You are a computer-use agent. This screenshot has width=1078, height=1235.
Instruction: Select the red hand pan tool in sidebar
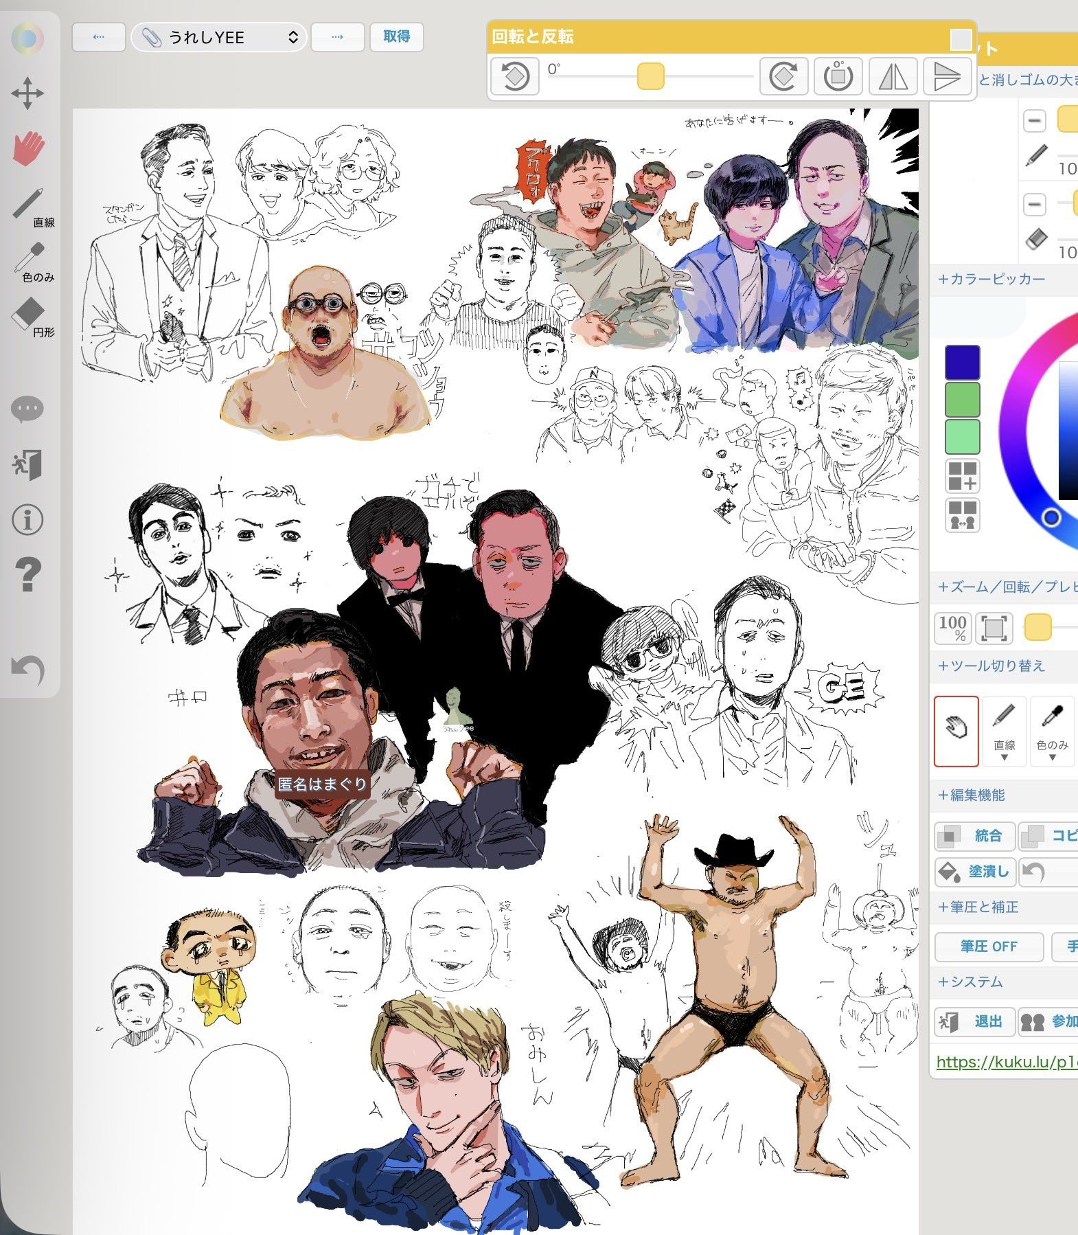(28, 149)
